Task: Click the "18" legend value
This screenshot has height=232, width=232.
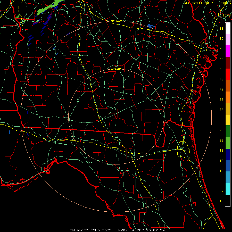Action: [x=221, y=151]
